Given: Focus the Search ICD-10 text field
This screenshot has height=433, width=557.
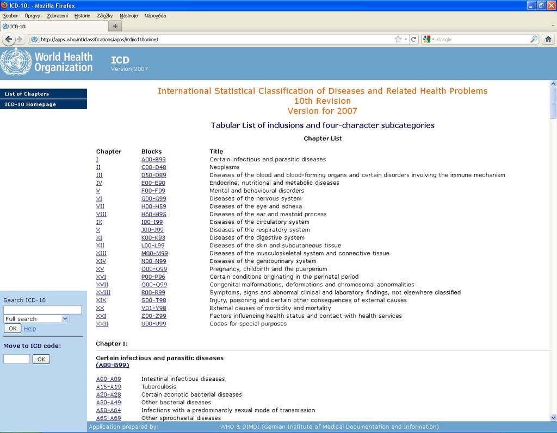Looking at the screenshot, I should [x=42, y=310].
